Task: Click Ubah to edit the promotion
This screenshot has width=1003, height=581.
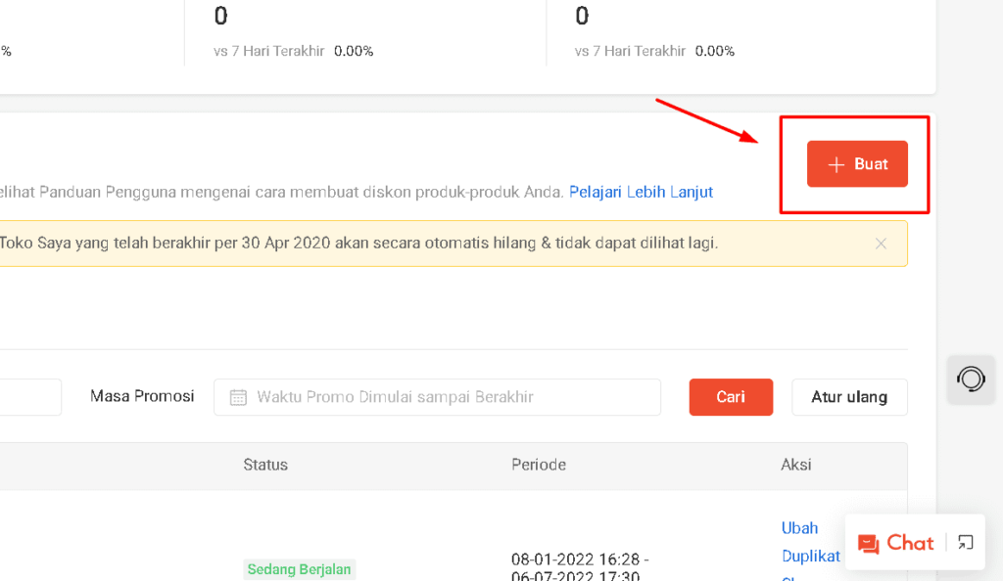Action: 799,528
